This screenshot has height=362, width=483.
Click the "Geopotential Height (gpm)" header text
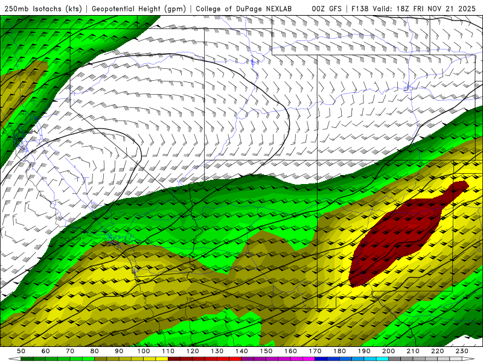[x=139, y=9]
